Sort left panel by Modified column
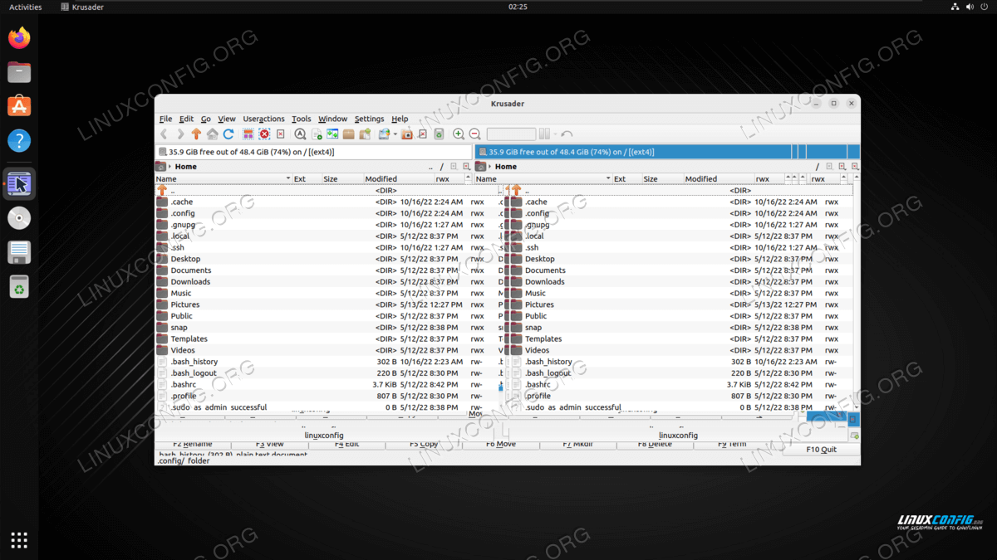Viewport: 997px width, 560px height. 399,179
